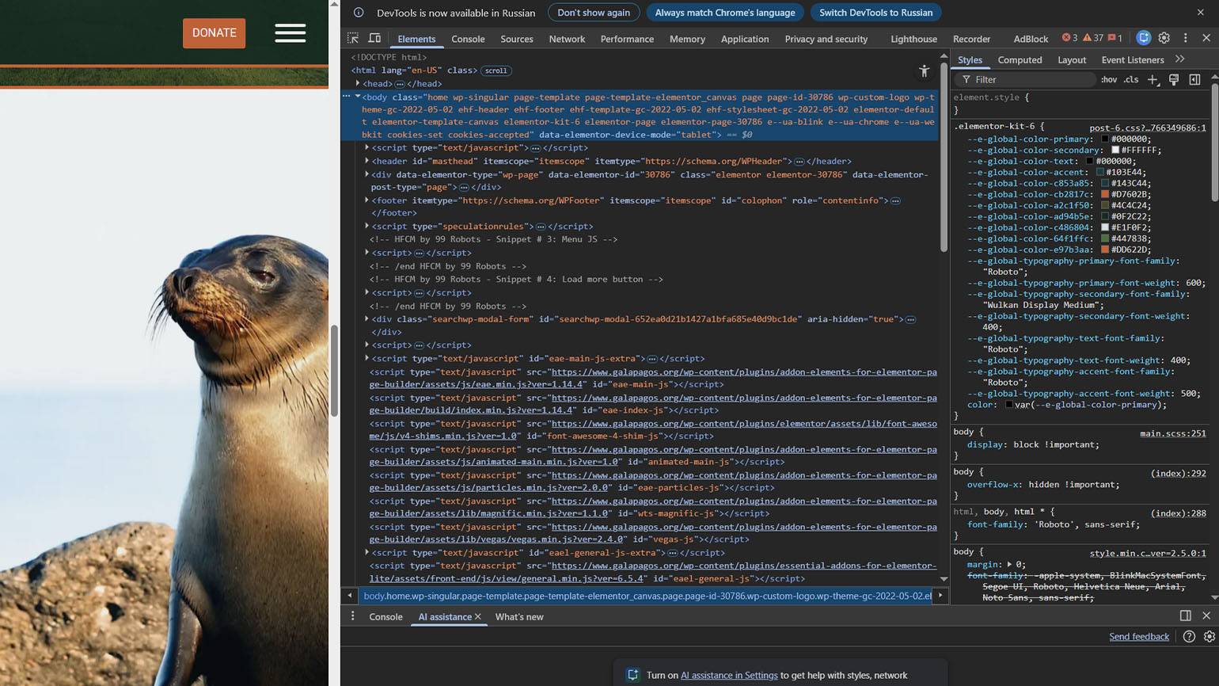Toggle the device toolbar emulation icon

click(x=374, y=38)
